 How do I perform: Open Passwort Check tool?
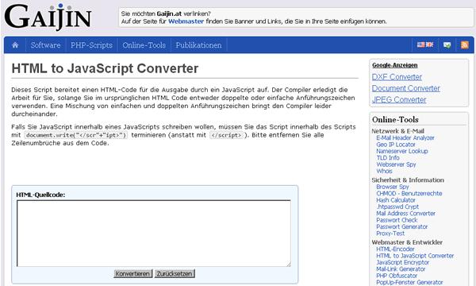(397, 220)
